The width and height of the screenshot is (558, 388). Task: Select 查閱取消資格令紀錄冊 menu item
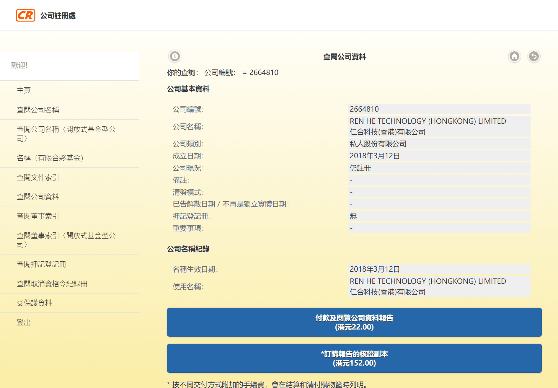coord(69,284)
